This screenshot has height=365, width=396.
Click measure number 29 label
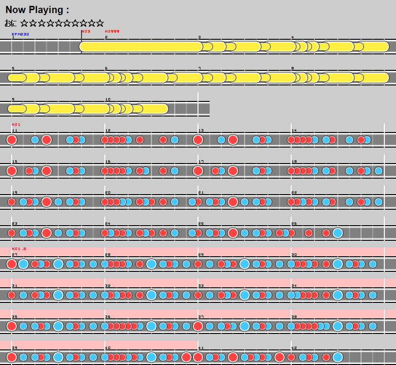point(201,255)
